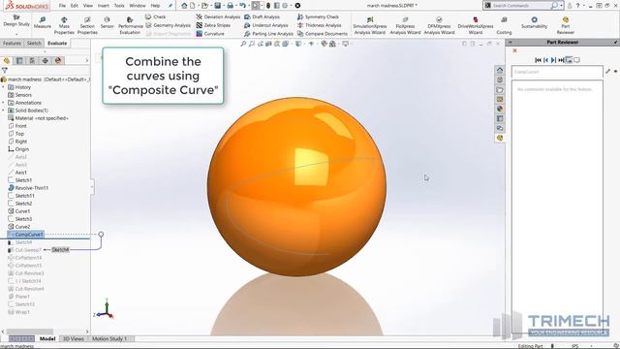The image size is (620, 349).
Task: Select Revolve-Thin11 feature
Action: click(28, 188)
